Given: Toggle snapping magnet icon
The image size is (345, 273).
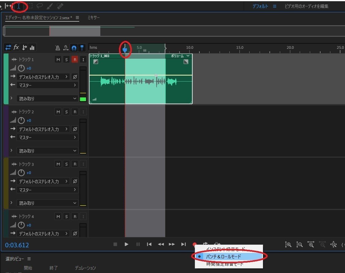Looking at the screenshot, I should [74, 48].
